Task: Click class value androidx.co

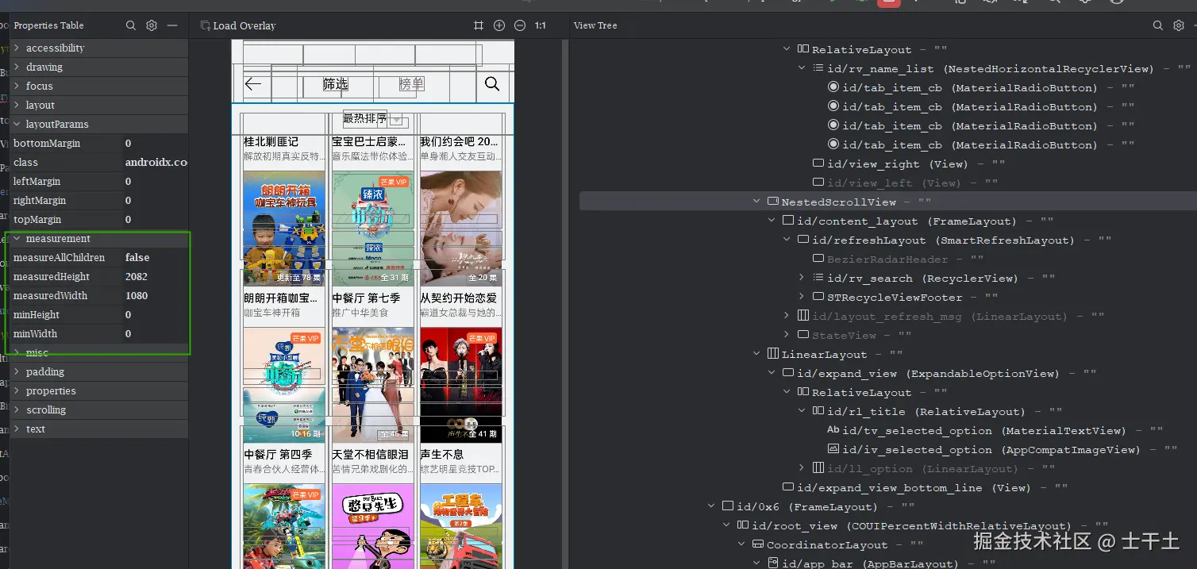Action: click(156, 163)
